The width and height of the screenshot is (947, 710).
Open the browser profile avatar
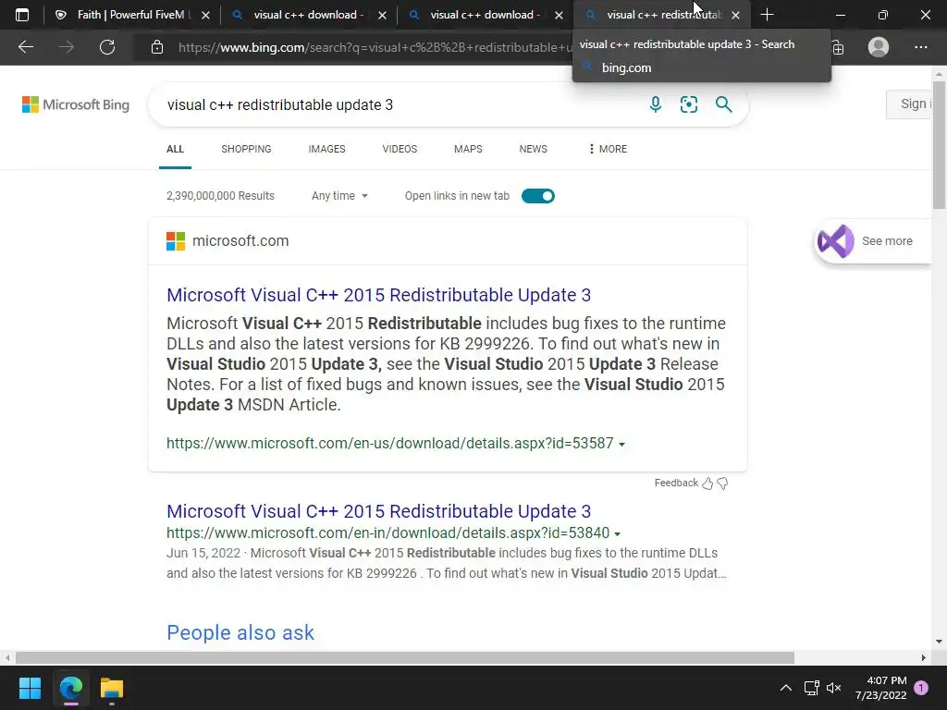tap(879, 47)
